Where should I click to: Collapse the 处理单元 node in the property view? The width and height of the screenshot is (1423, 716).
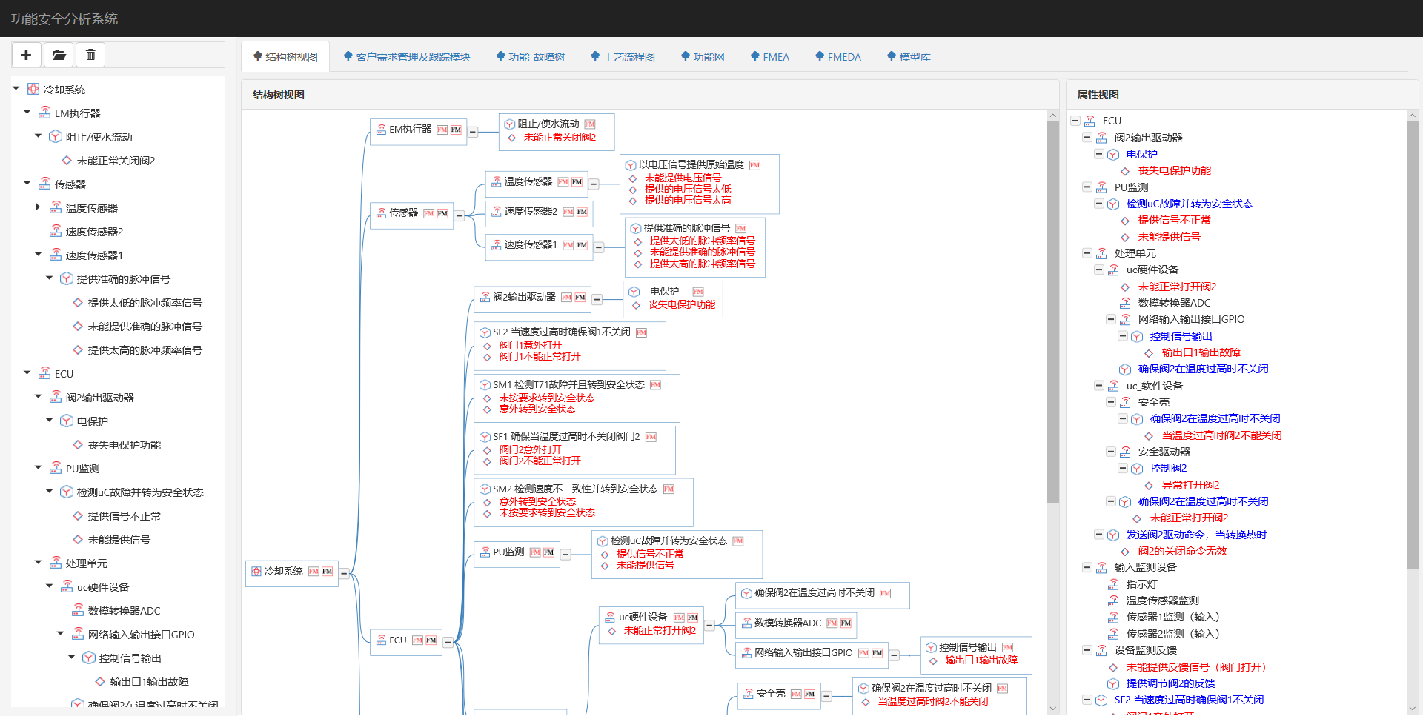pyautogui.click(x=1088, y=252)
